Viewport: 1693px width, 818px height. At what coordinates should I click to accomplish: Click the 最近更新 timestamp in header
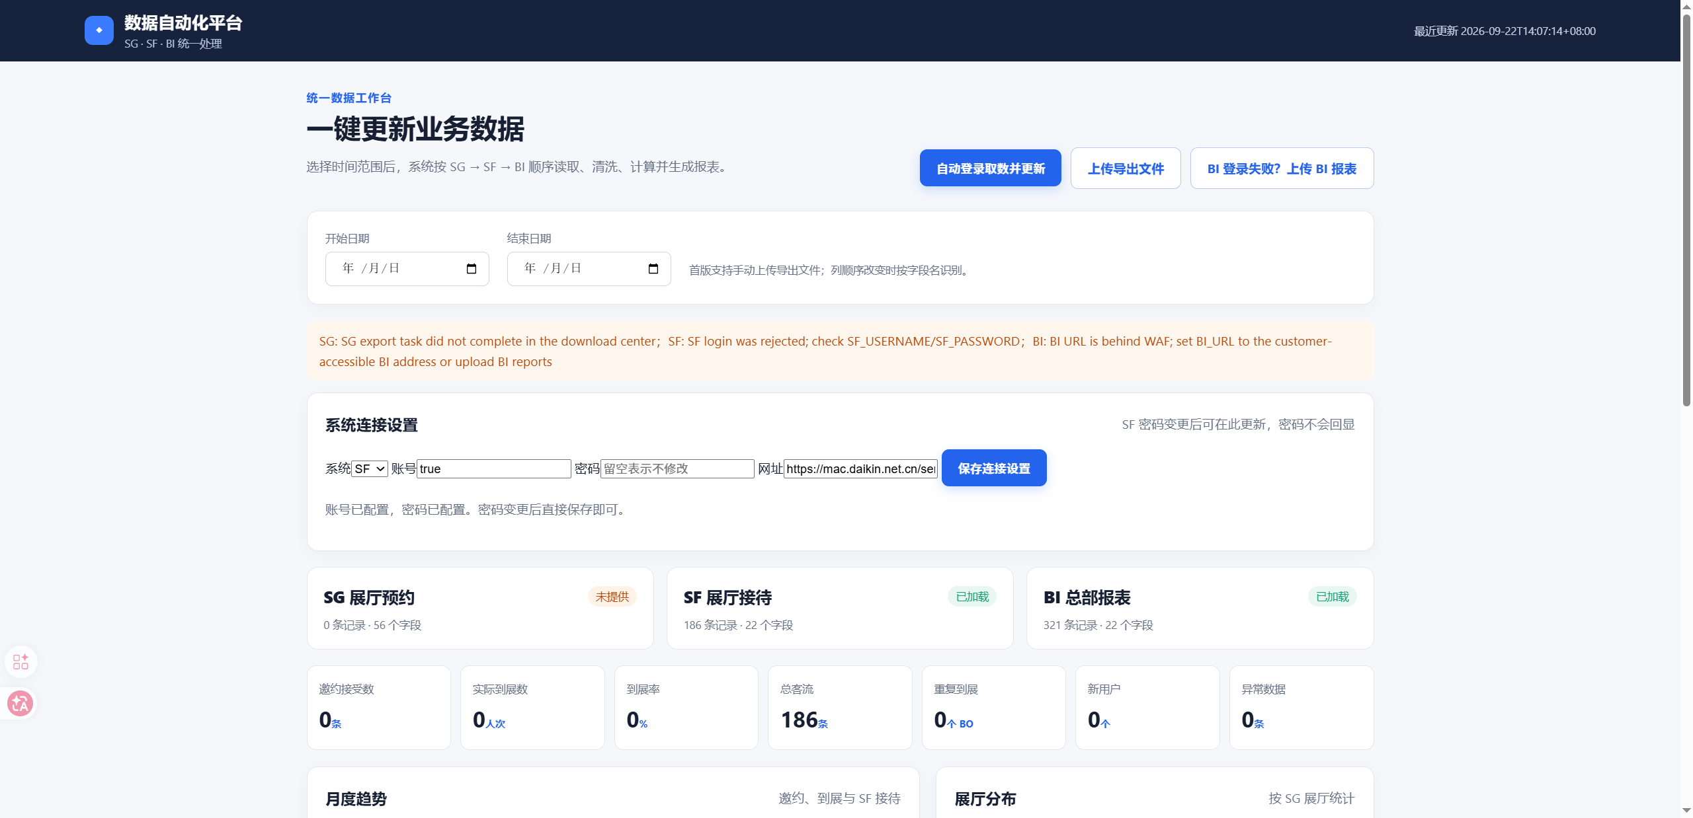tap(1505, 31)
